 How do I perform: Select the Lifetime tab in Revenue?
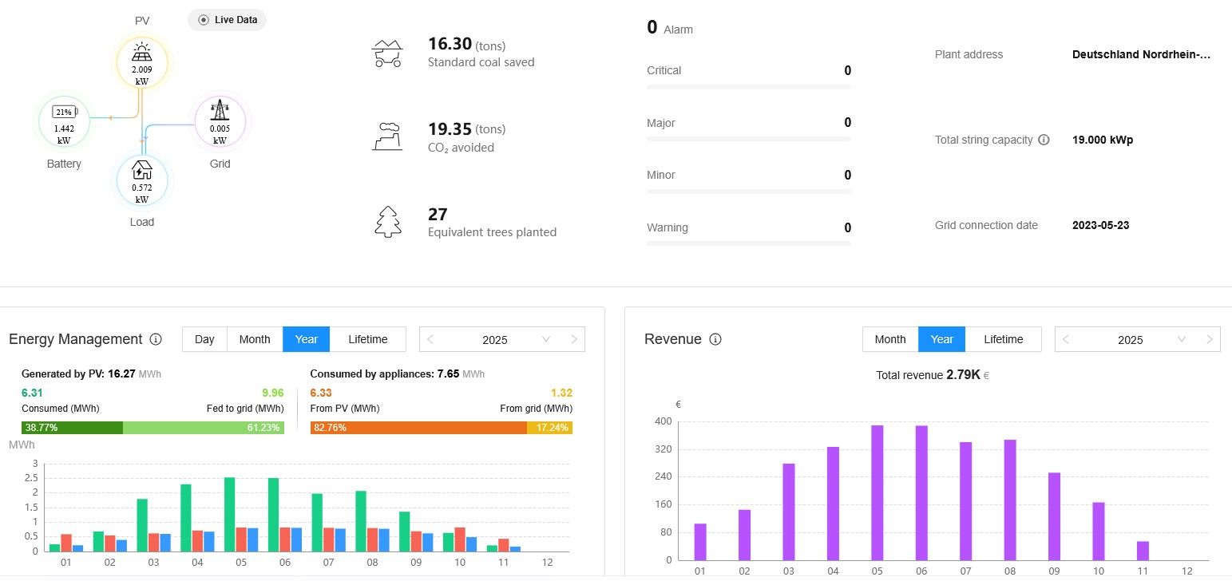pyautogui.click(x=1004, y=338)
